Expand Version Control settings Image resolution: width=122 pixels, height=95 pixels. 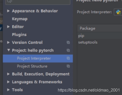8,42
